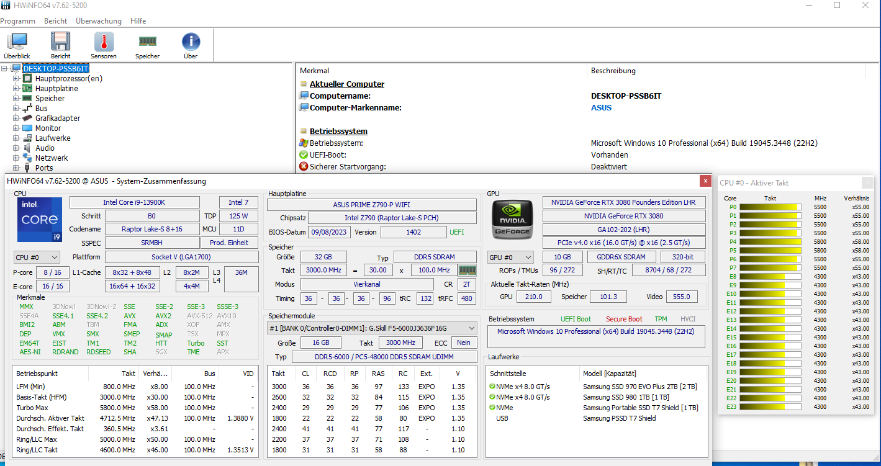Expand the Grafikadapter tree node
The width and height of the screenshot is (881, 466).
point(16,119)
